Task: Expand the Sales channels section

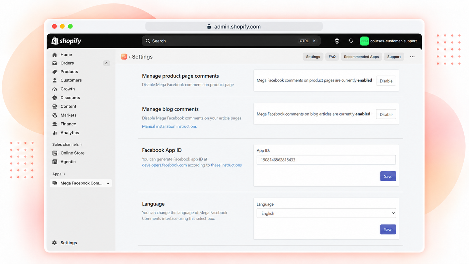Action: click(x=67, y=144)
